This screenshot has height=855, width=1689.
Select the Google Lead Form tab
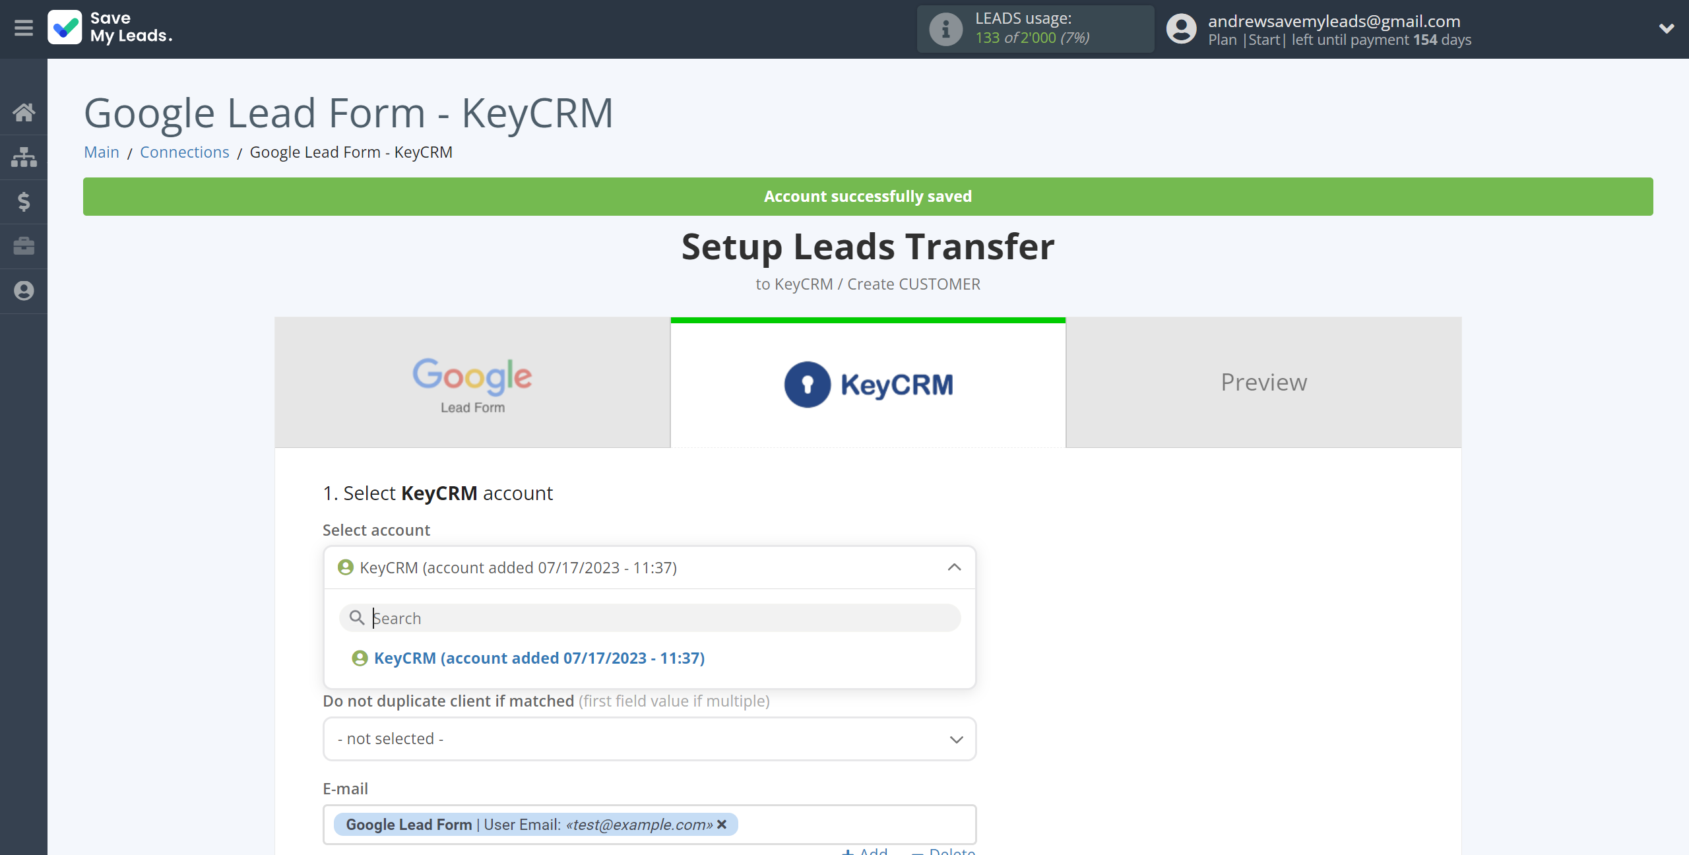pyautogui.click(x=472, y=383)
